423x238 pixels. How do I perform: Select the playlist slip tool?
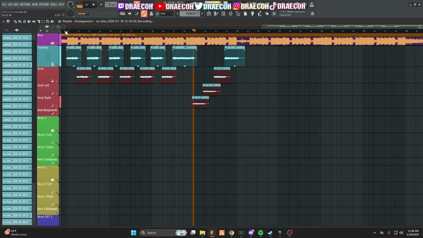click(x=34, y=21)
